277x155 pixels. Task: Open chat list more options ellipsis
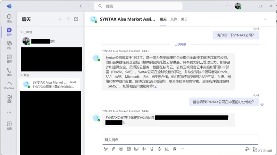[61, 19]
